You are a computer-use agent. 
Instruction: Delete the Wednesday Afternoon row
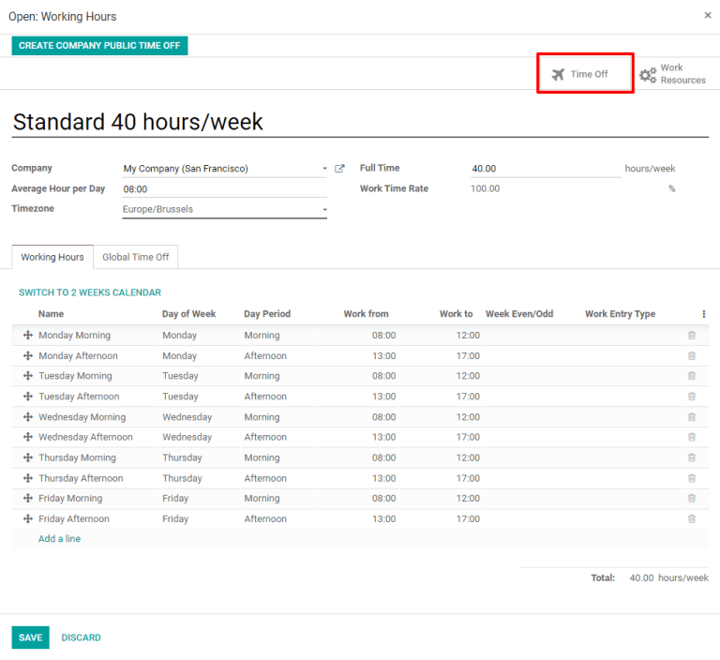pos(692,438)
